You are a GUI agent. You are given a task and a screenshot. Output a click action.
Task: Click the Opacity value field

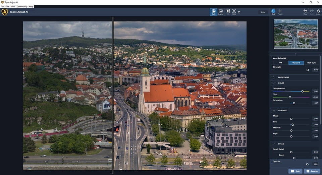316,164
